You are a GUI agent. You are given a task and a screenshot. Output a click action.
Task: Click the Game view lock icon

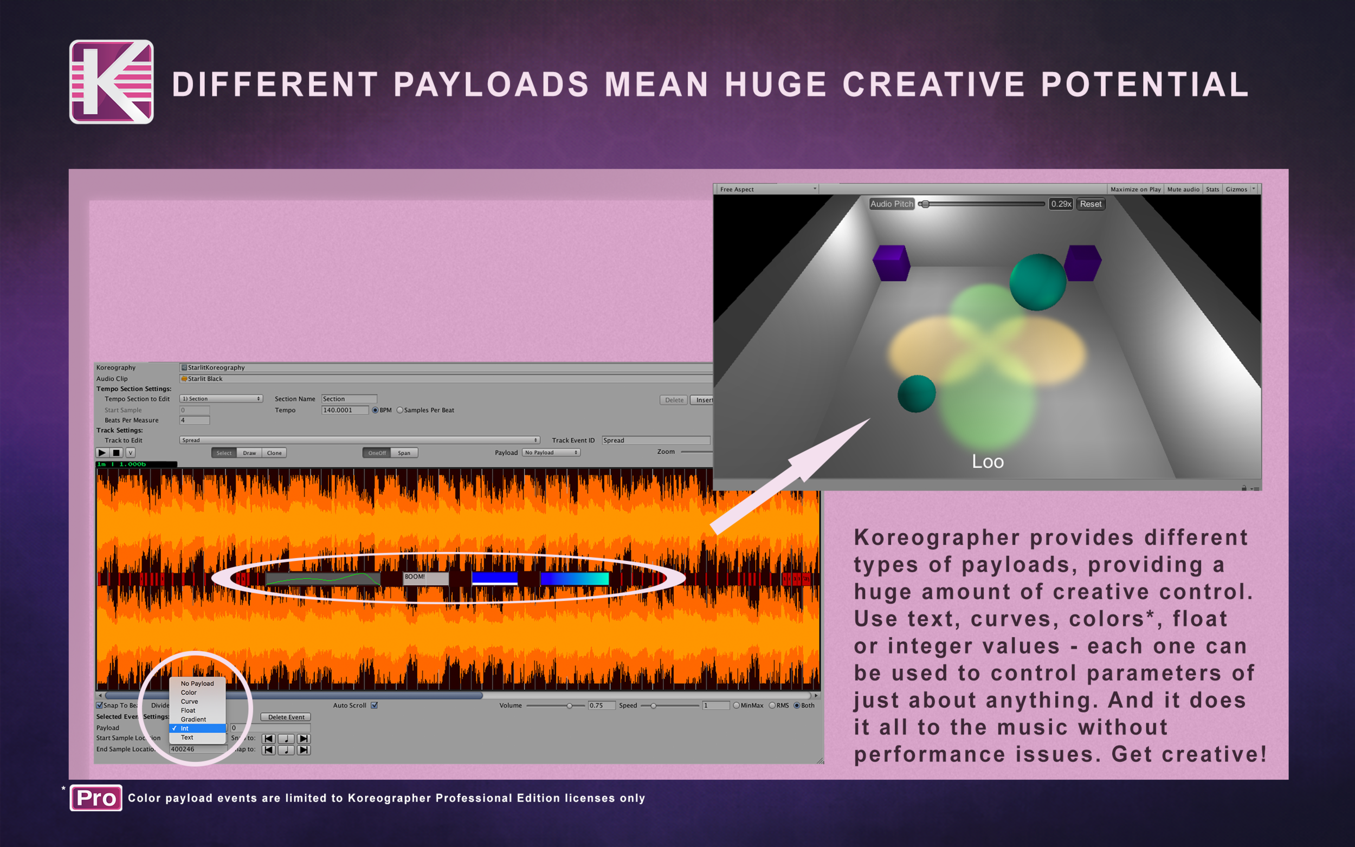(x=1244, y=488)
